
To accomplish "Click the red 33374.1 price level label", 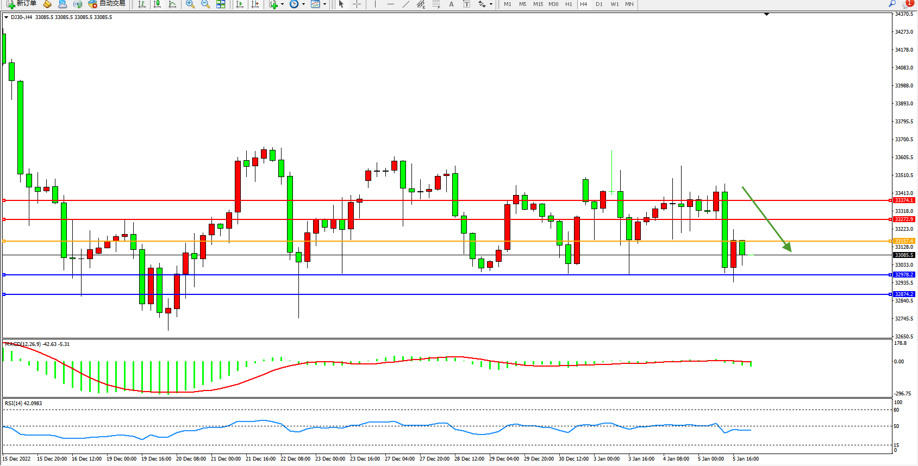I will click(x=904, y=200).
